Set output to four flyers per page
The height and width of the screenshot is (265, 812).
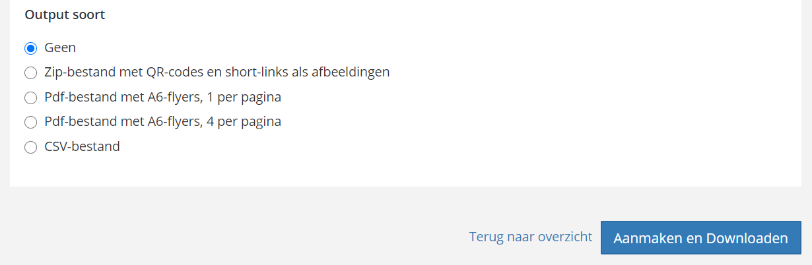[30, 122]
